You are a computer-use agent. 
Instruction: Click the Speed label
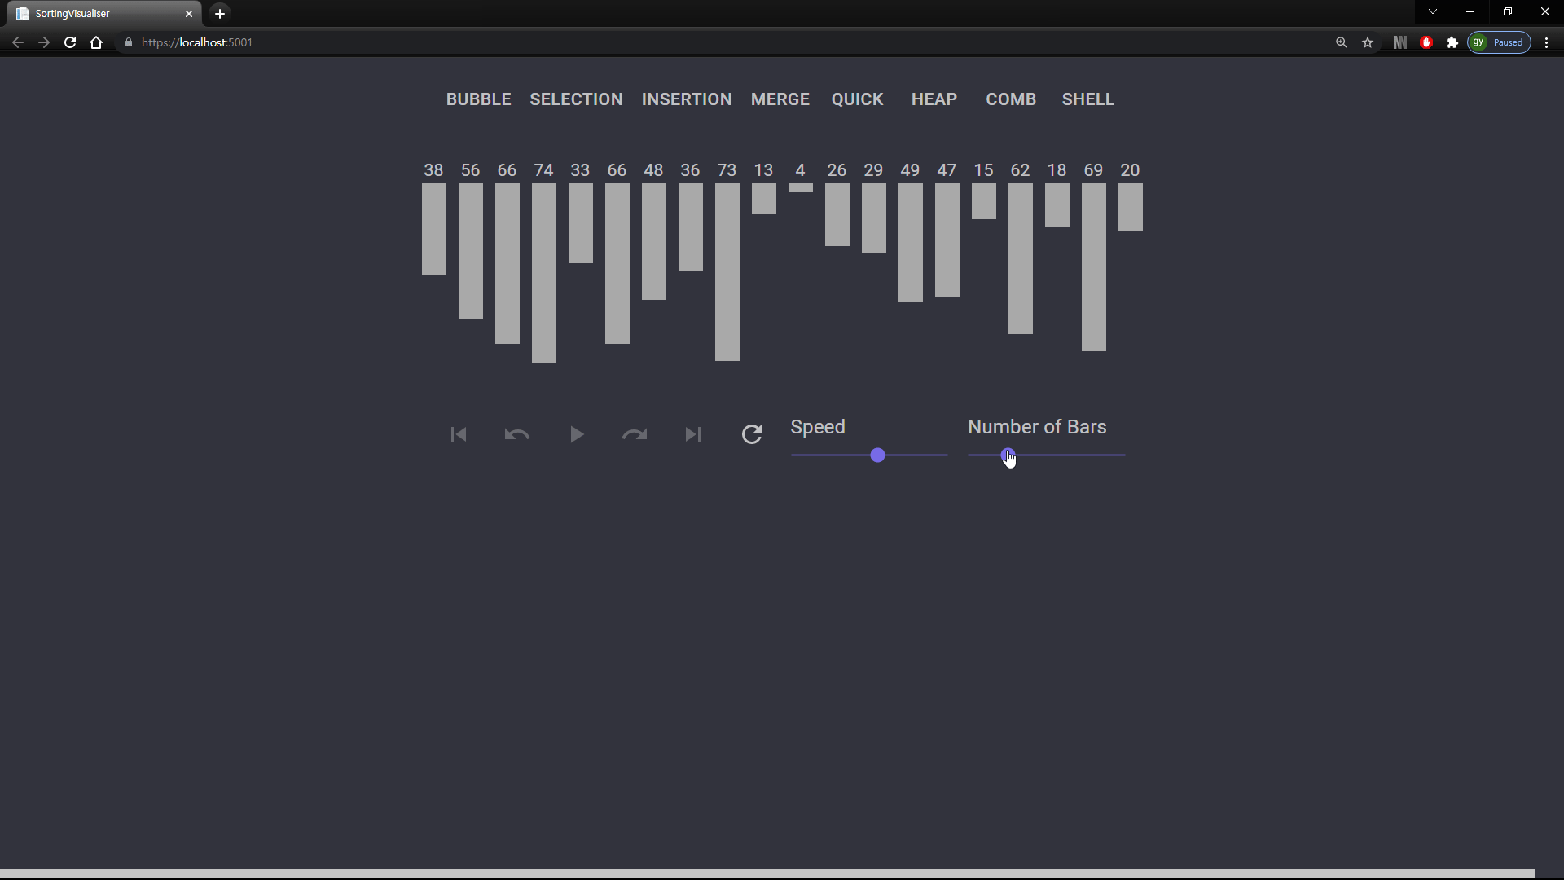818,427
